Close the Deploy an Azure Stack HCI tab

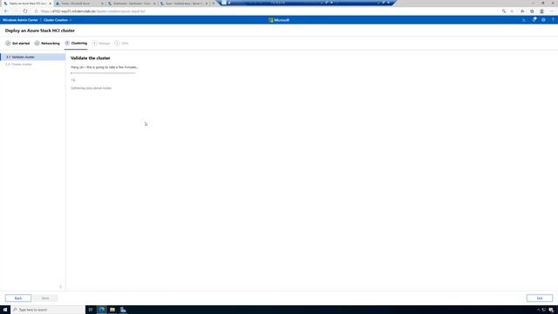[50, 3]
